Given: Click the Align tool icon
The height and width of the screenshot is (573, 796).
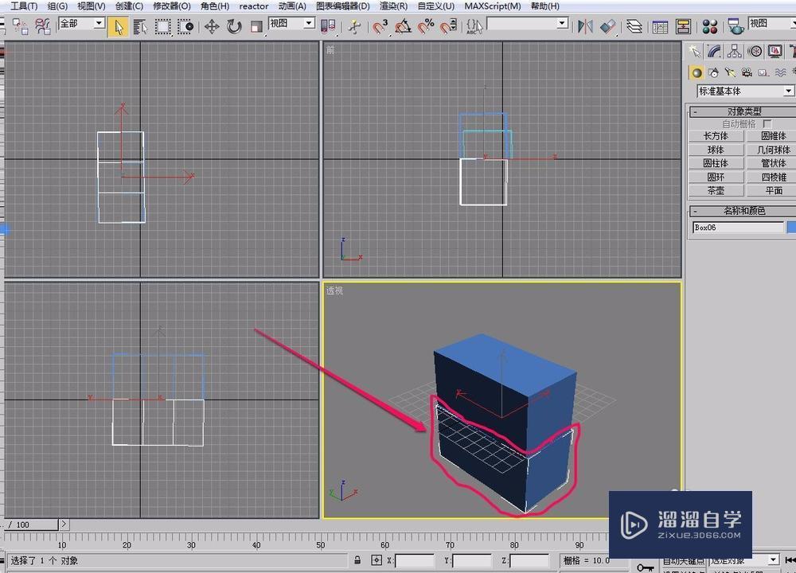Looking at the screenshot, I should click(x=608, y=25).
